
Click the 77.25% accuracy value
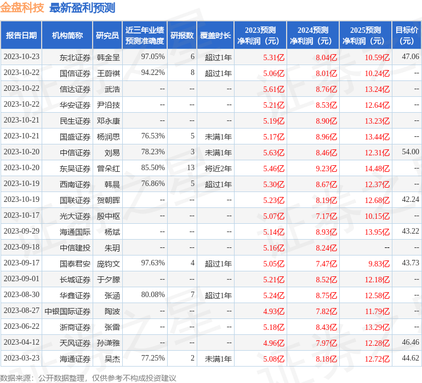pos(153,358)
